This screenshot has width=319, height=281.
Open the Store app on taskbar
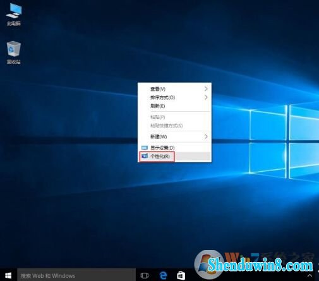(x=181, y=275)
